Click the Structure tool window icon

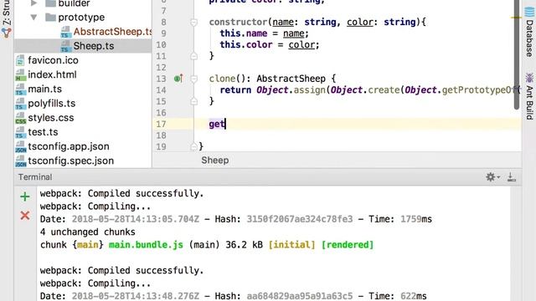[x=7, y=33]
